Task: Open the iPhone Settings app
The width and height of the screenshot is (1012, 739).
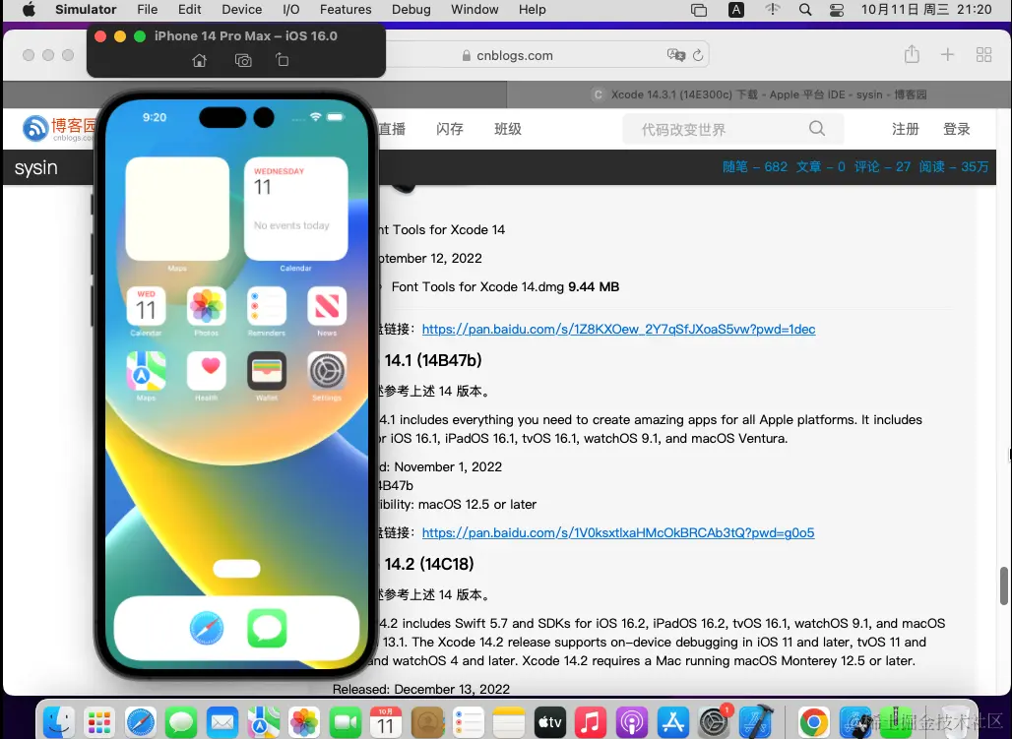Action: pyautogui.click(x=327, y=371)
